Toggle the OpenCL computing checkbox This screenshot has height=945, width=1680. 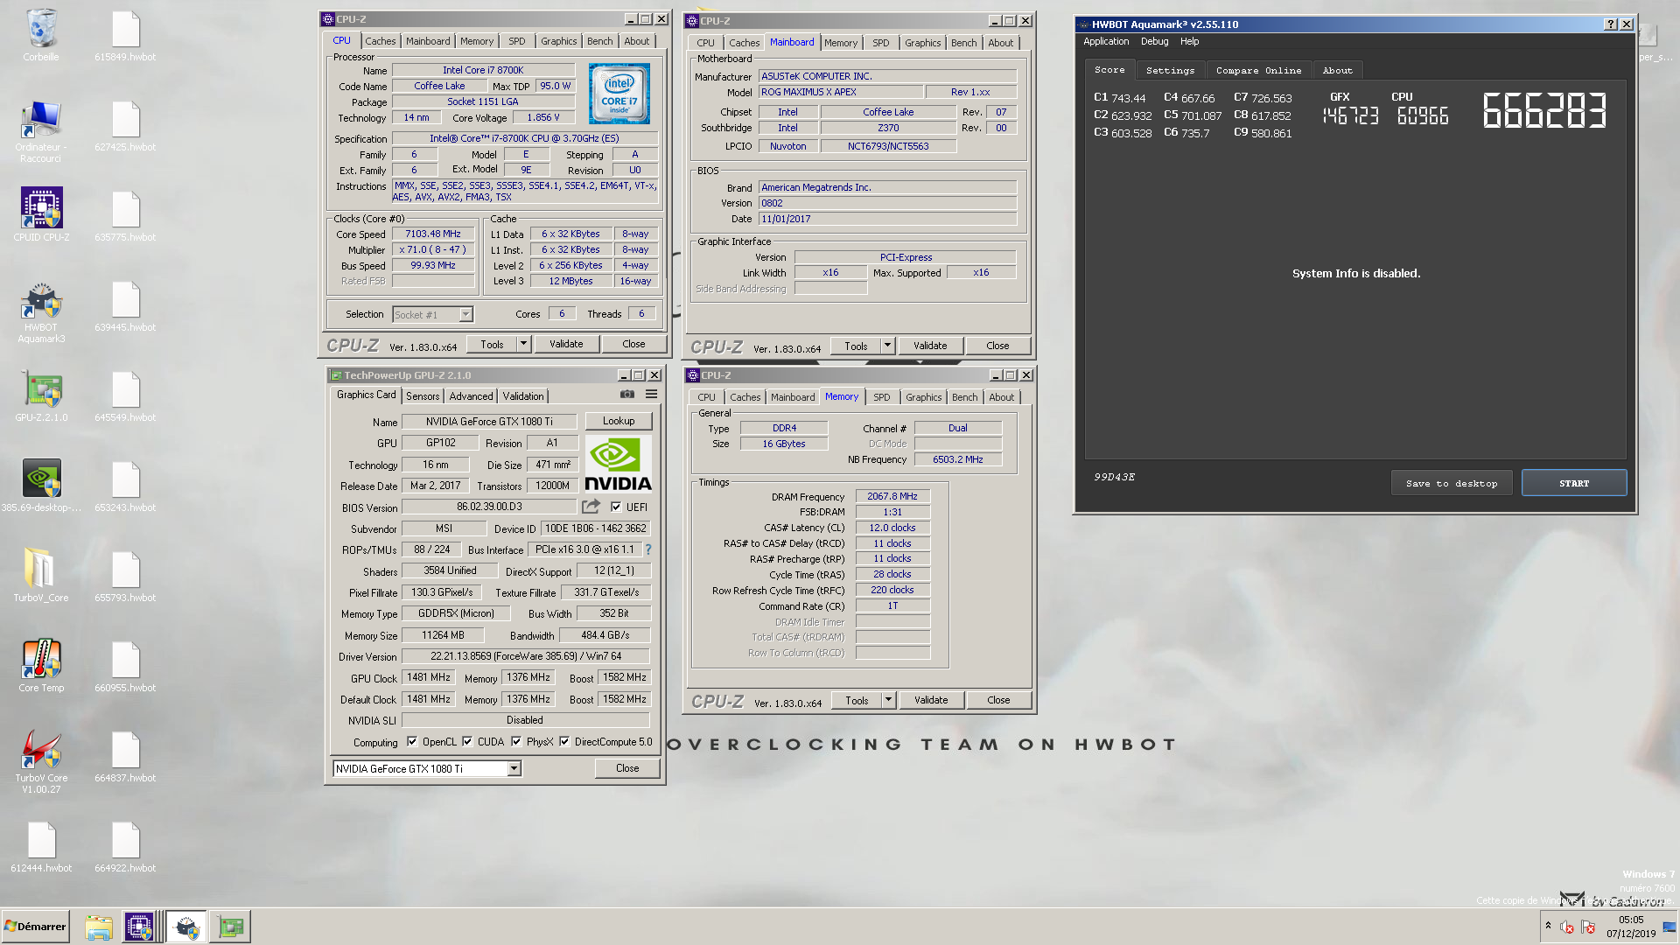[412, 741]
